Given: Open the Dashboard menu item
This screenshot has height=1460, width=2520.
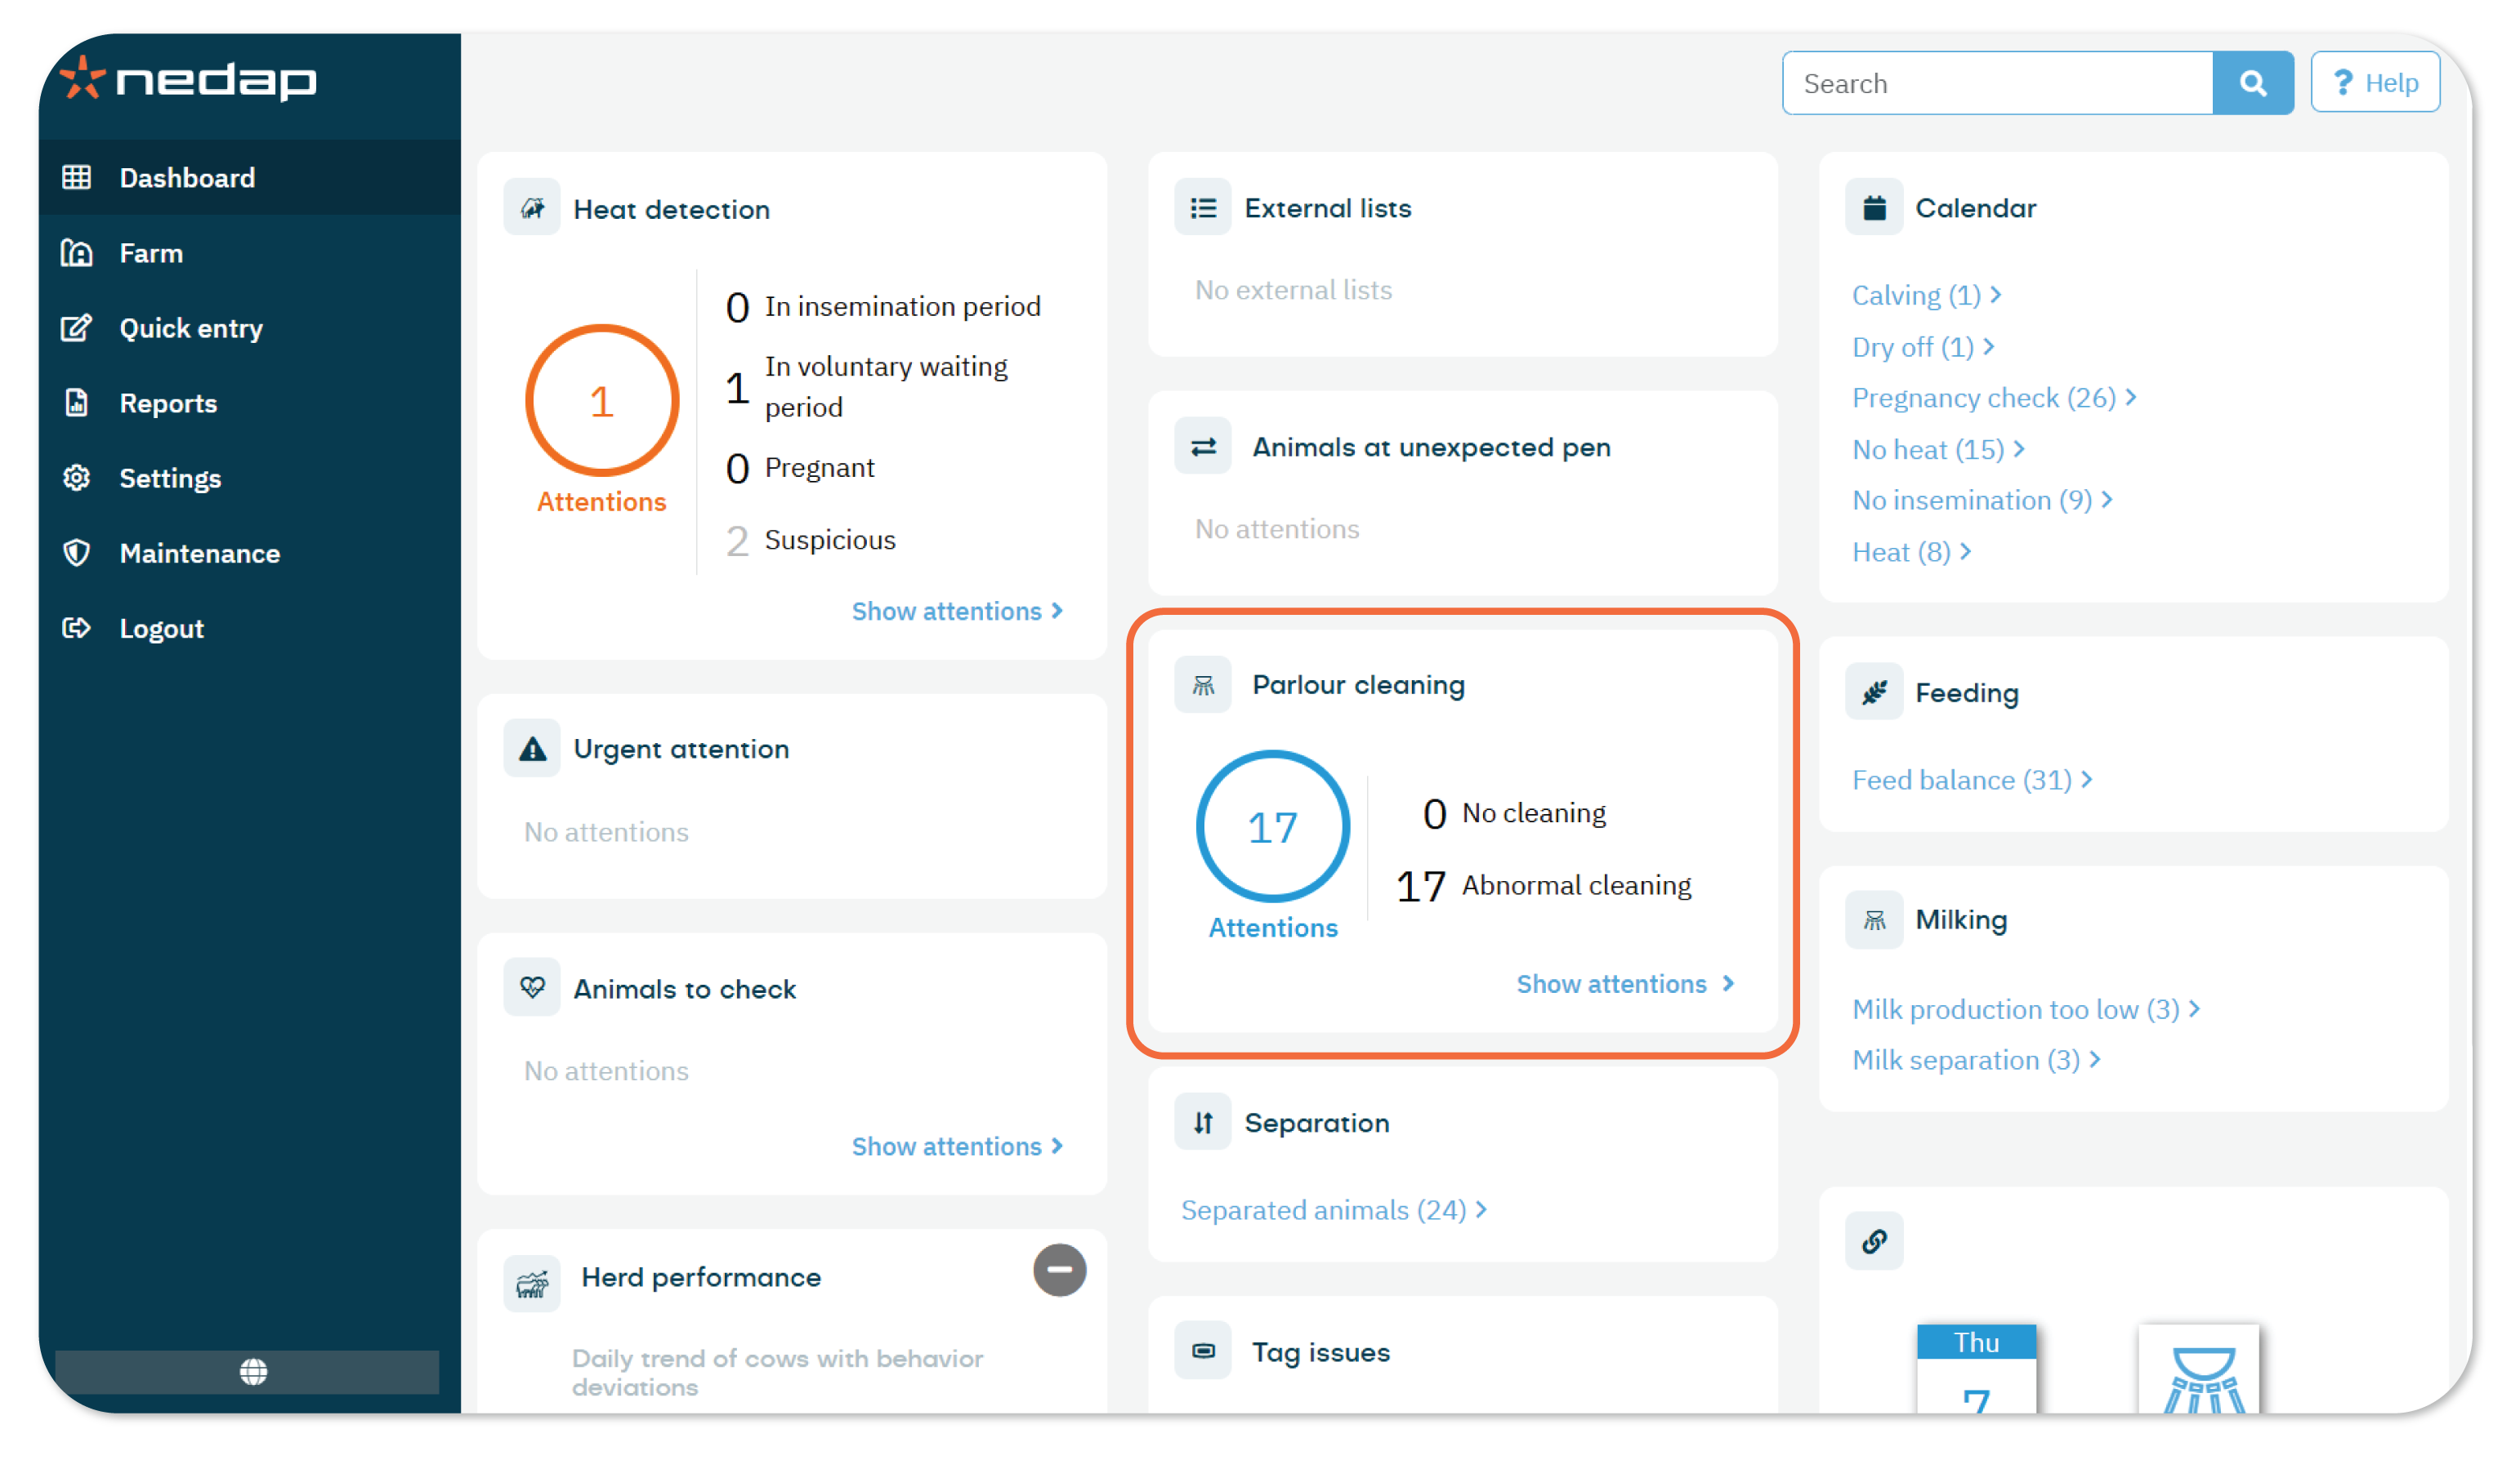Looking at the screenshot, I should [x=249, y=178].
